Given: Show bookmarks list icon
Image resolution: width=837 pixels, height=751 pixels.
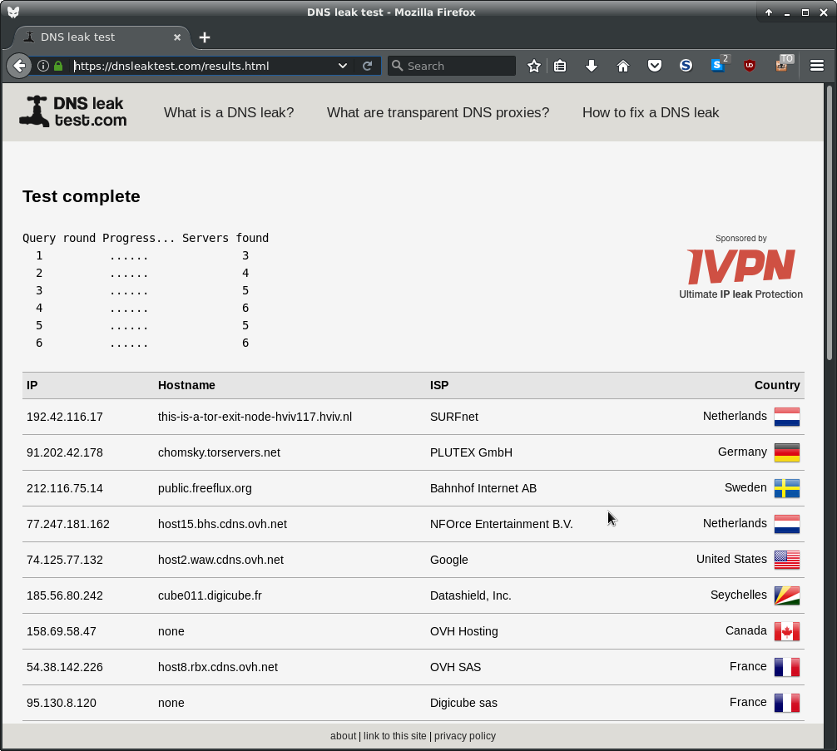Looking at the screenshot, I should (x=560, y=66).
